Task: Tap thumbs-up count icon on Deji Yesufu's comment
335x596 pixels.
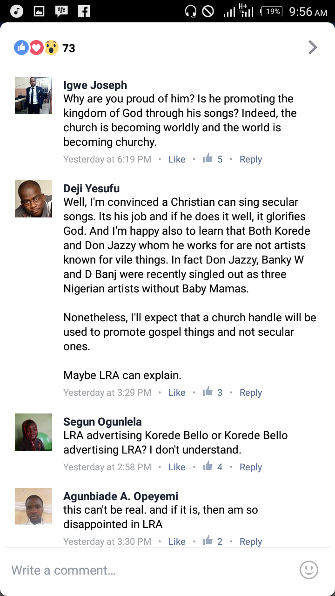Action: [x=208, y=392]
